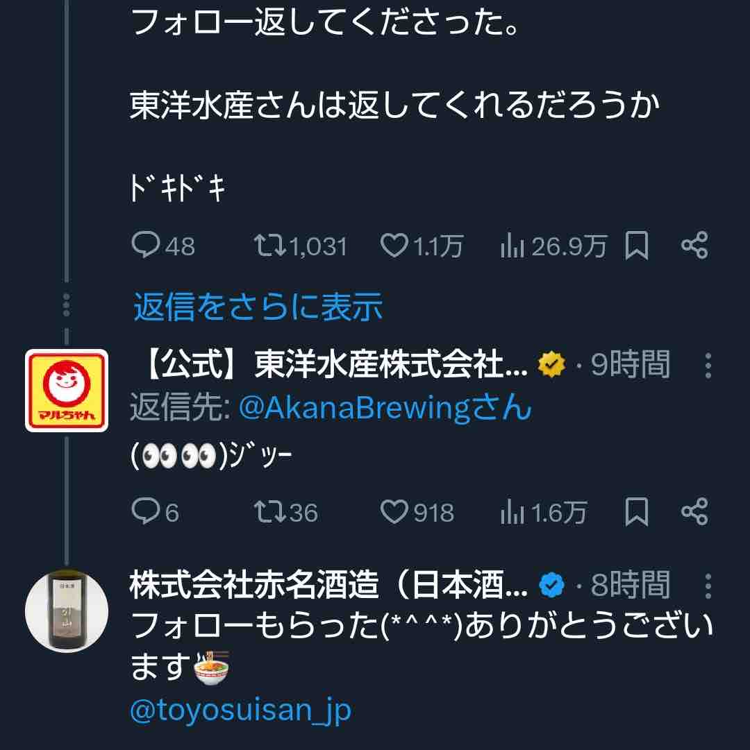Like the reply with 918 likes
Image resolution: width=750 pixels, height=750 pixels.
coord(417,512)
